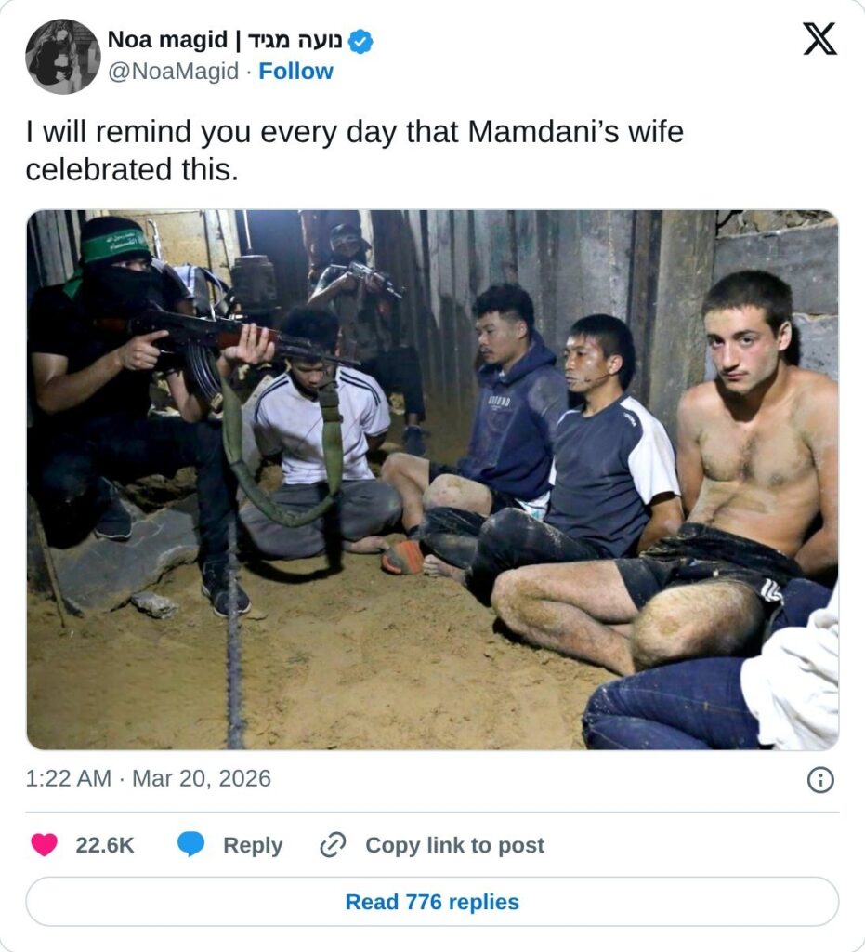Like the post with the heart icon
This screenshot has height=952, width=865.
pos(45,844)
